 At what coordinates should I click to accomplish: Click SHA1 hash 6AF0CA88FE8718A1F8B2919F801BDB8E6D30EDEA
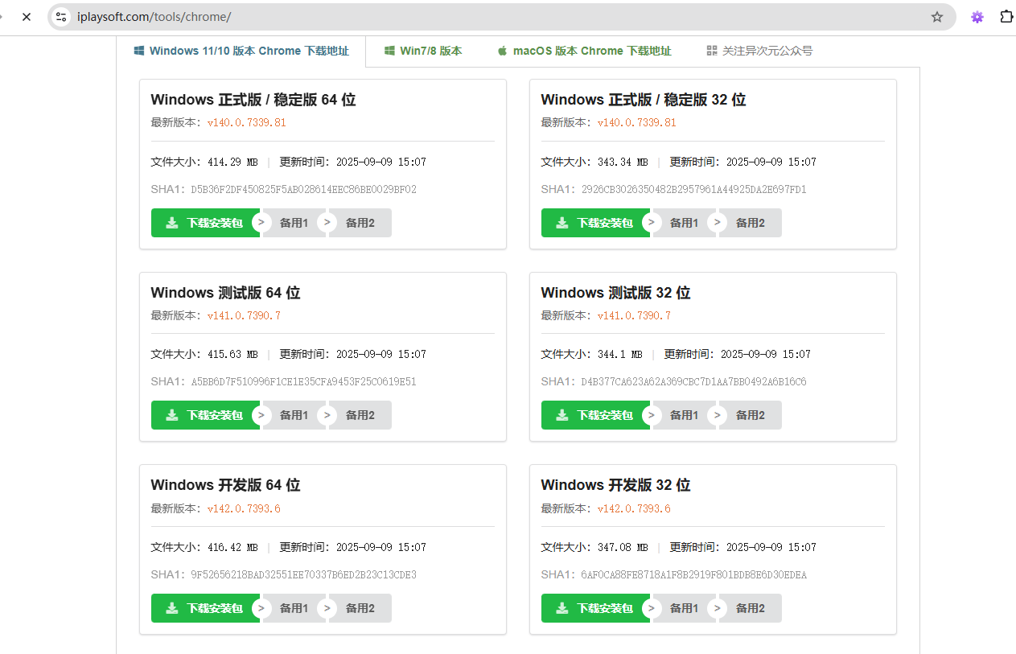click(x=693, y=575)
